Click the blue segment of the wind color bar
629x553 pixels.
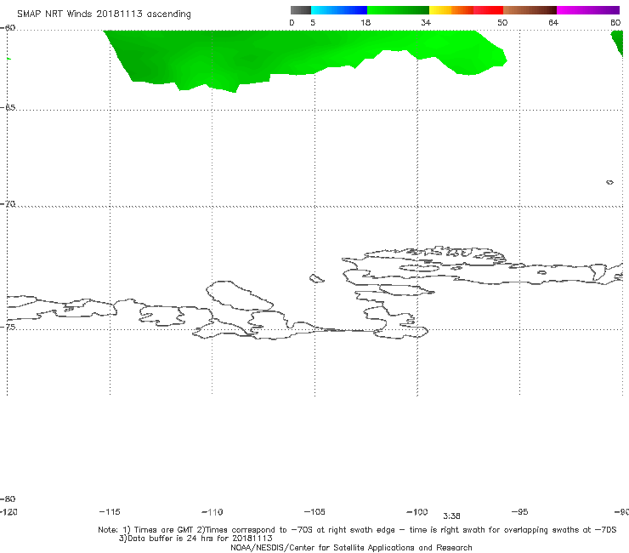point(339,10)
